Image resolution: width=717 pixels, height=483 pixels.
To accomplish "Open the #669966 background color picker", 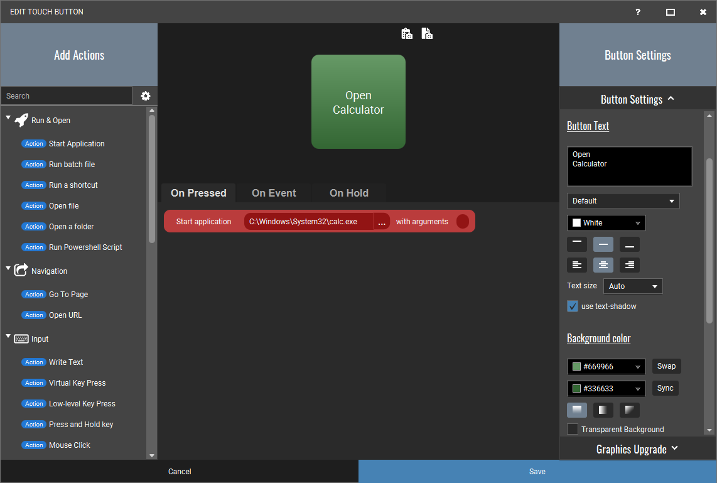I will pos(606,367).
